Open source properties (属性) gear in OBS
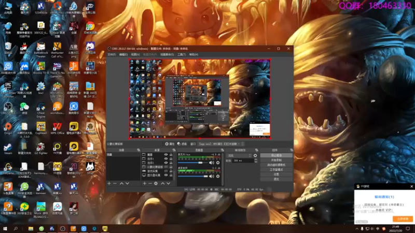The image size is (415, 233). click(170, 144)
